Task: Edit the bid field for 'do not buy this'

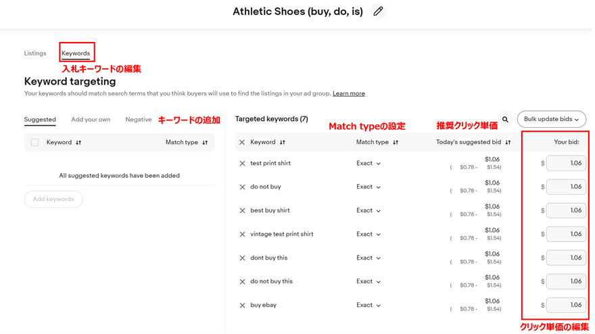Action: [566, 281]
